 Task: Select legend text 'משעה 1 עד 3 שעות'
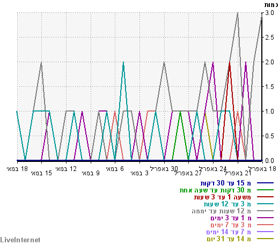(223, 197)
